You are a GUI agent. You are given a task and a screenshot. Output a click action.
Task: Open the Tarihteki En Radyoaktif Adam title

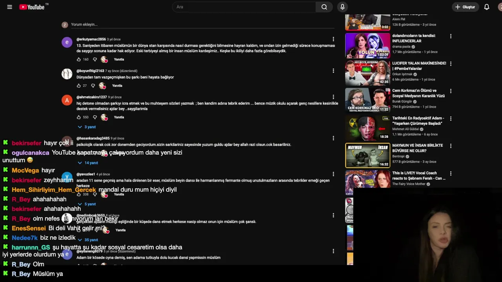418,121
